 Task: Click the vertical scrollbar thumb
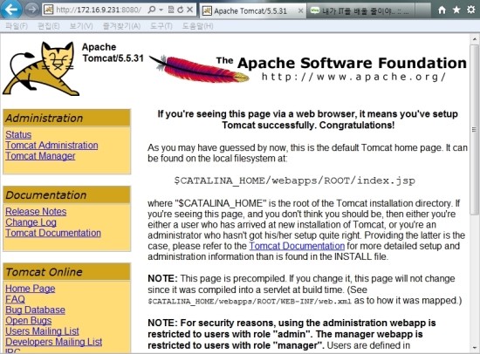pos(475,130)
